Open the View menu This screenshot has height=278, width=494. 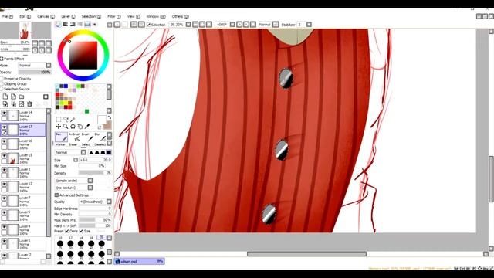coord(134,16)
